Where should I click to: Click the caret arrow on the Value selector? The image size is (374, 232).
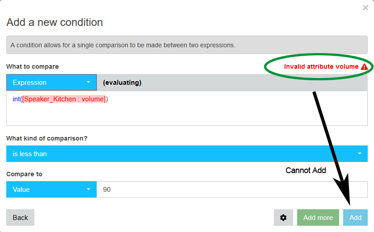[88, 189]
